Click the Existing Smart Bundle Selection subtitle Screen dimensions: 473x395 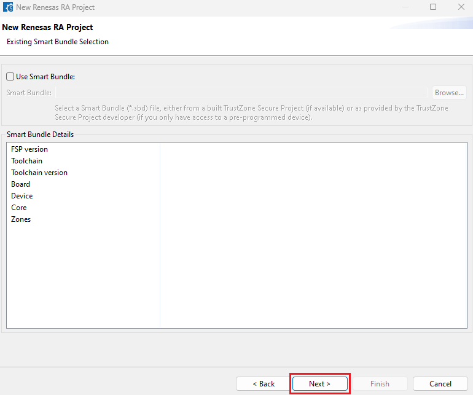click(58, 42)
